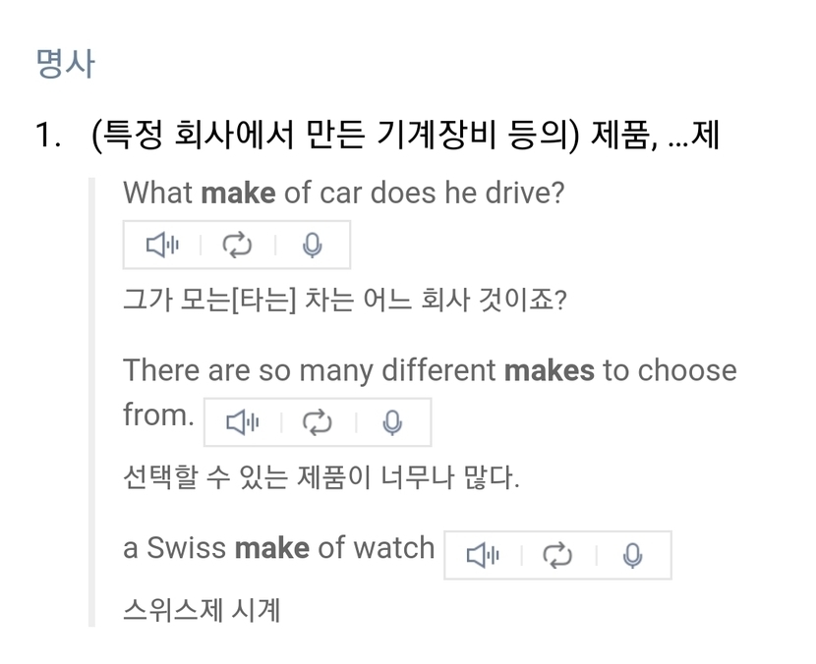Tap microphone for "What make of car" sentence
This screenshot has width=816, height=664.
[313, 246]
